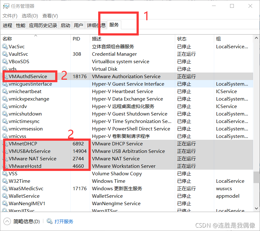The image size is (260, 231).
Task: Switch to the 进程 tab
Action: tap(7, 25)
